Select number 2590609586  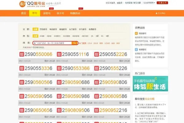point(113,96)
